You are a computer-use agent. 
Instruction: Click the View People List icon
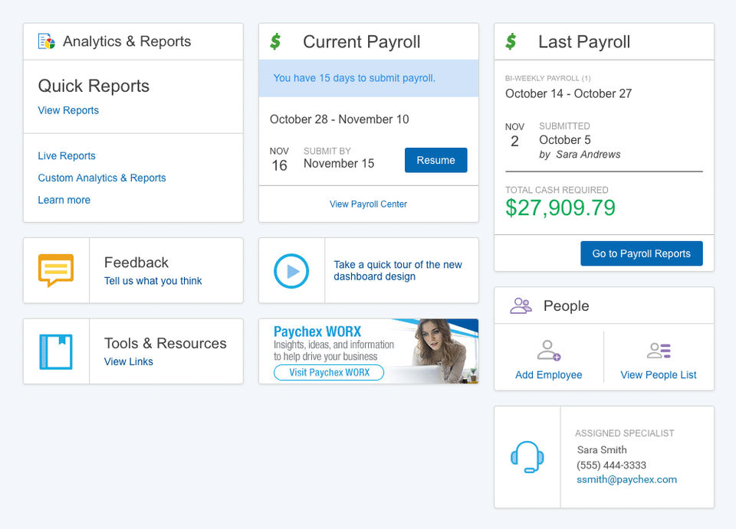pos(659,351)
